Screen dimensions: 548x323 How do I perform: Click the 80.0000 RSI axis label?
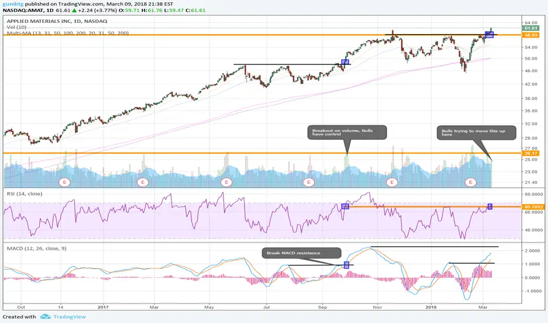(533, 194)
